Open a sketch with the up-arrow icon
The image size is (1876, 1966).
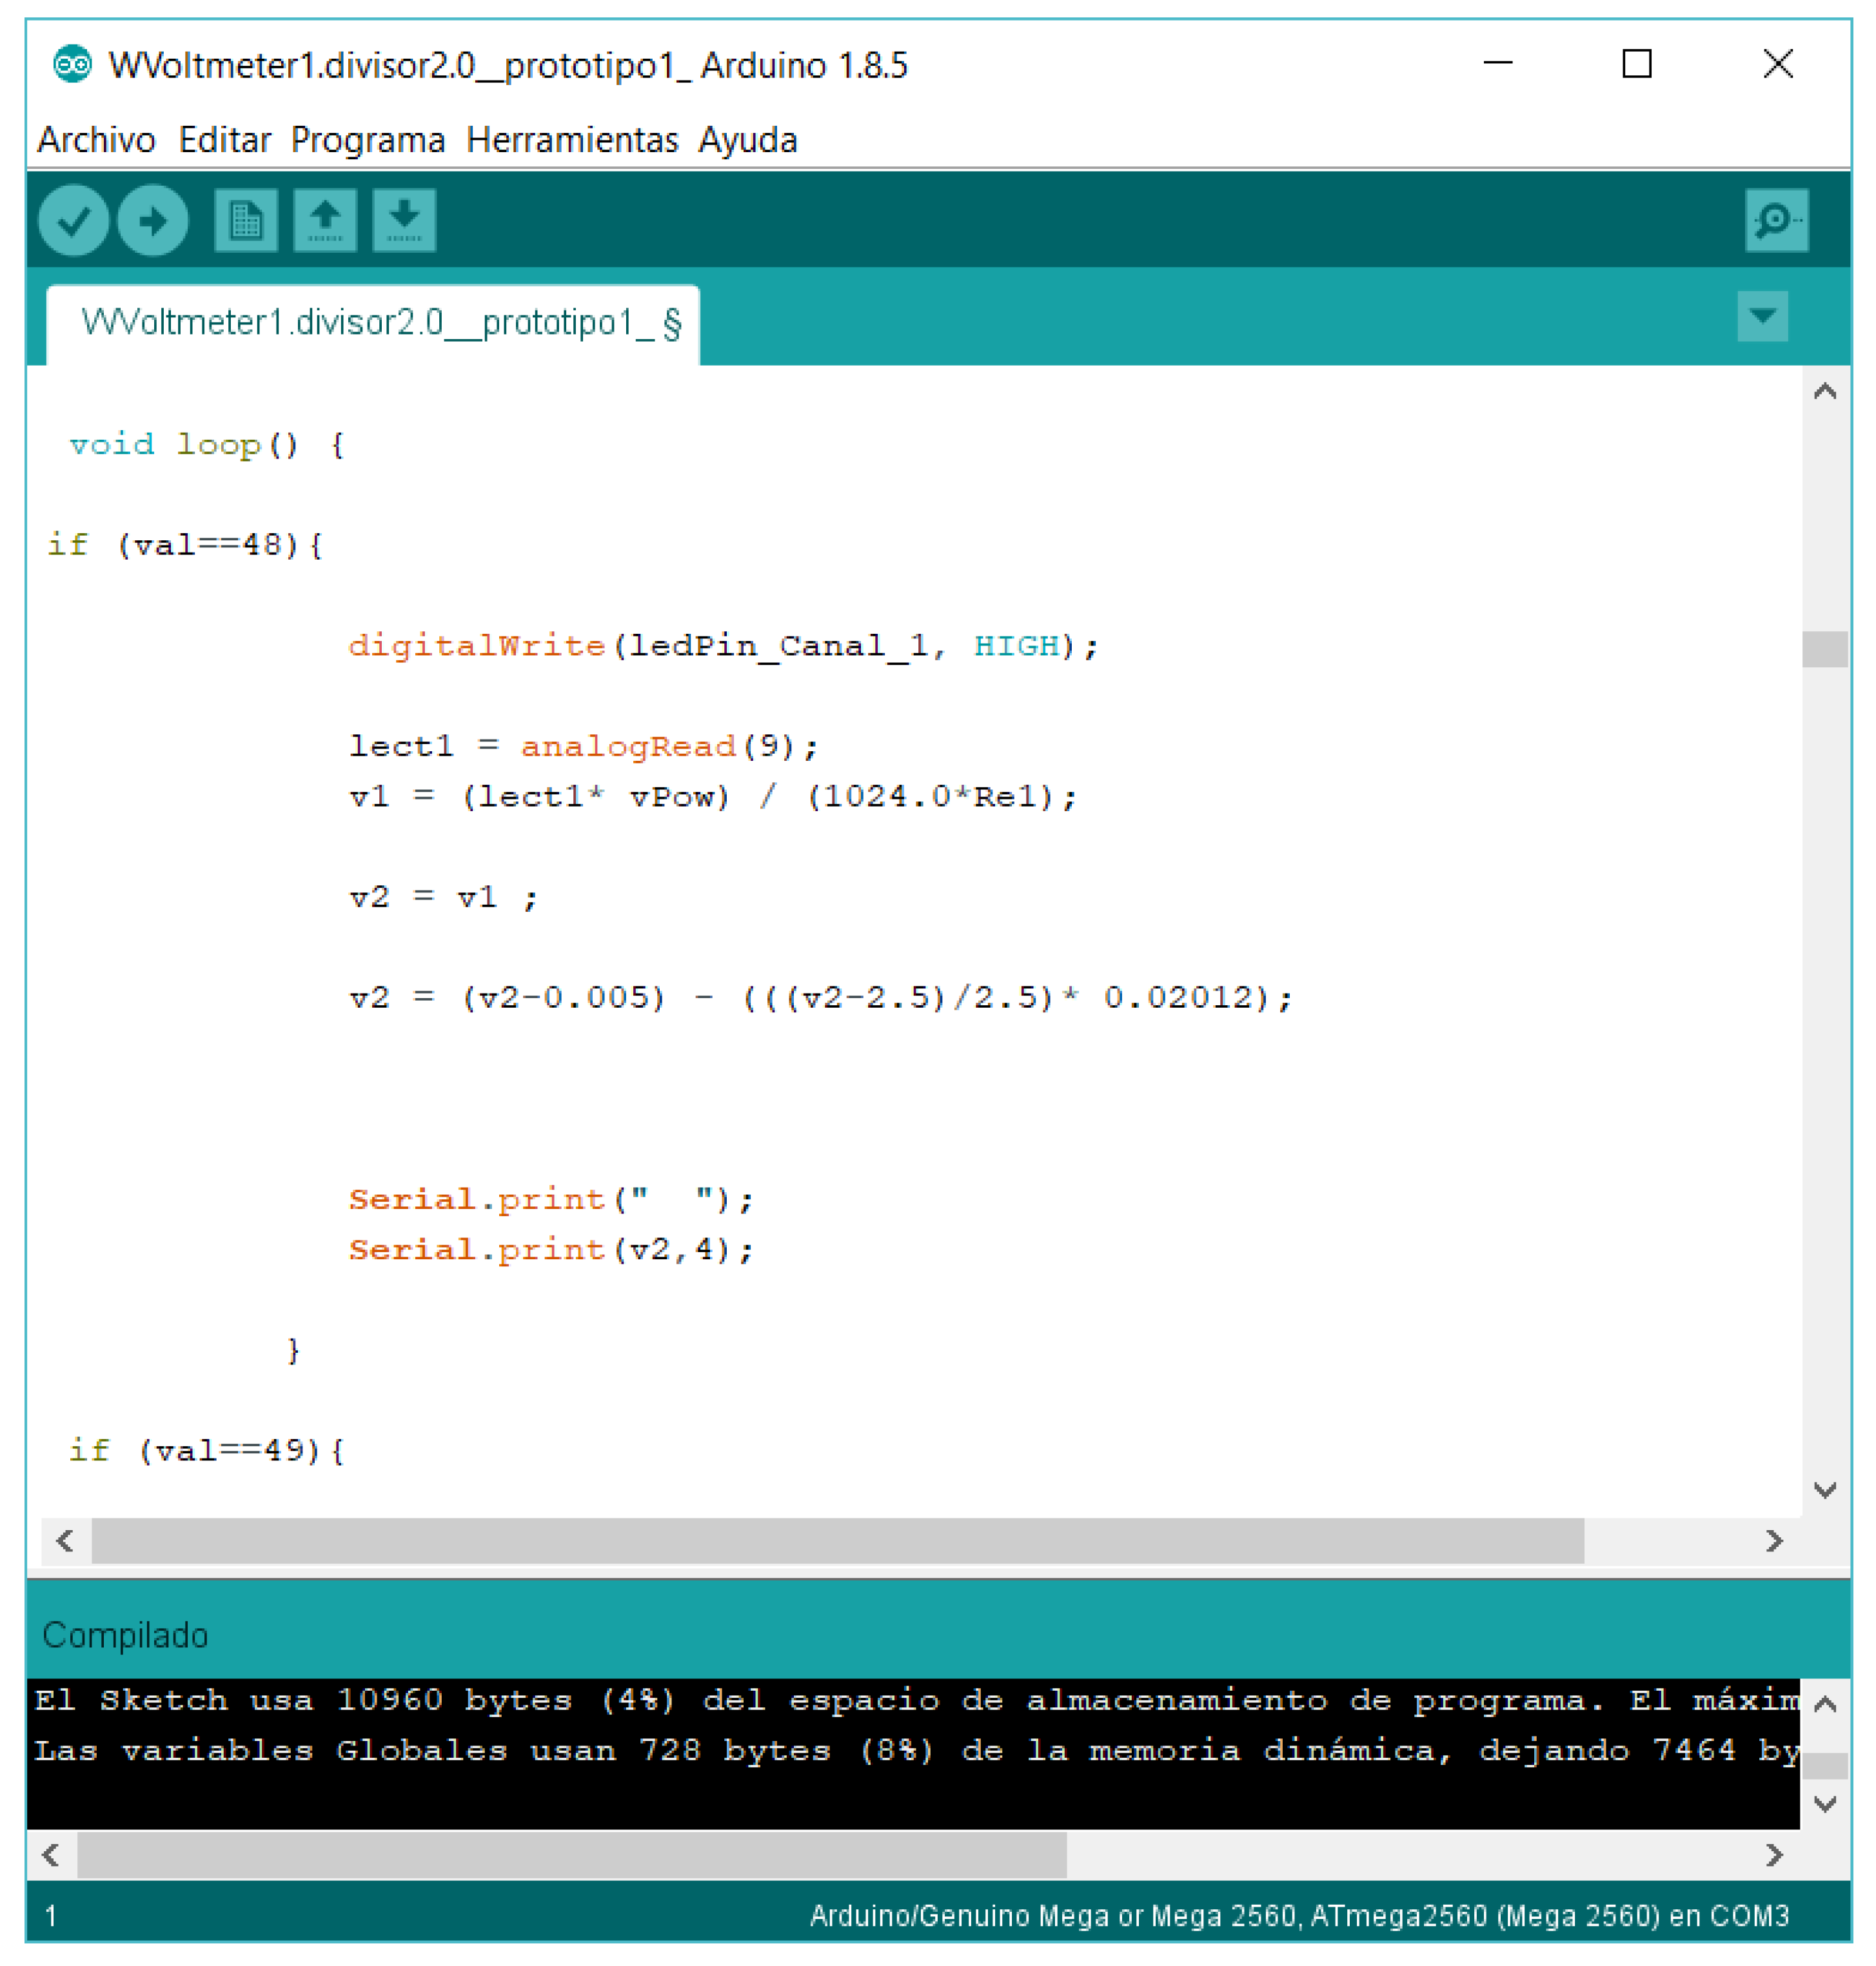tap(325, 220)
